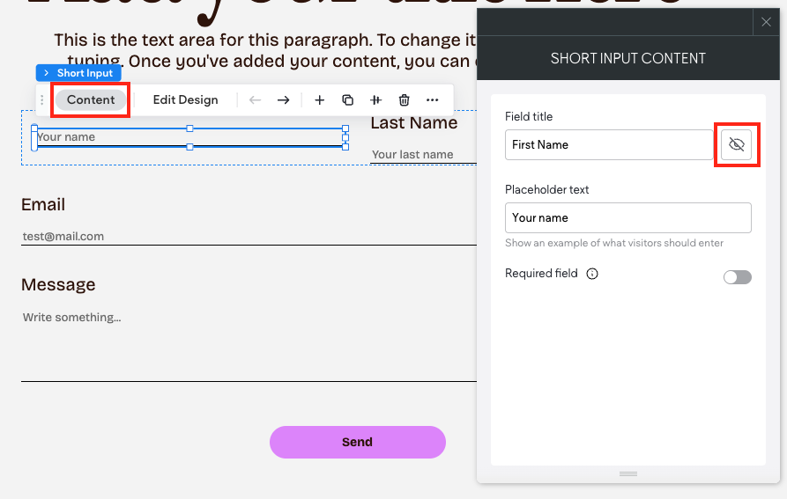The height and width of the screenshot is (499, 787).
Task: Click the right arrow in the floating toolbar
Action: pyautogui.click(x=283, y=100)
